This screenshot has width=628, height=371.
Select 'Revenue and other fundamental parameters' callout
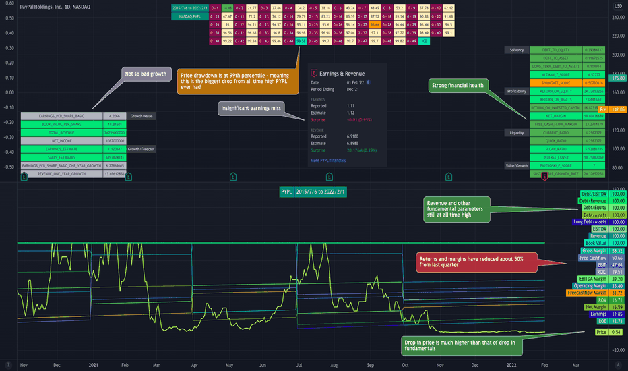pyautogui.click(x=457, y=209)
